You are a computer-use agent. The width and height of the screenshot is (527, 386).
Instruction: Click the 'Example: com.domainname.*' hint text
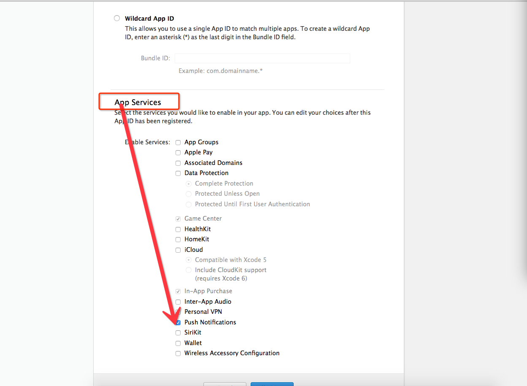(221, 71)
